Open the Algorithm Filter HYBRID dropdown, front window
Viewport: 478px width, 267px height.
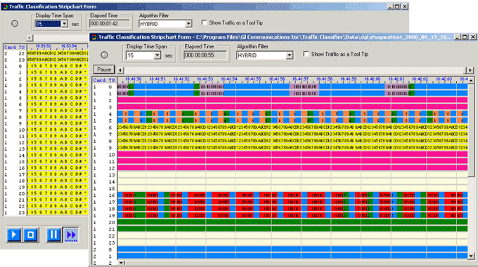click(290, 55)
